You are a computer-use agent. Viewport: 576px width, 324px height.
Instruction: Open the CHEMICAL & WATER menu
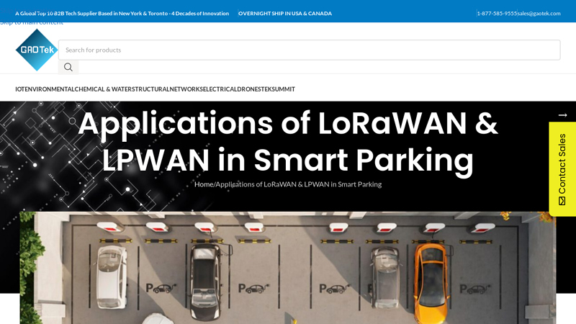coord(103,89)
